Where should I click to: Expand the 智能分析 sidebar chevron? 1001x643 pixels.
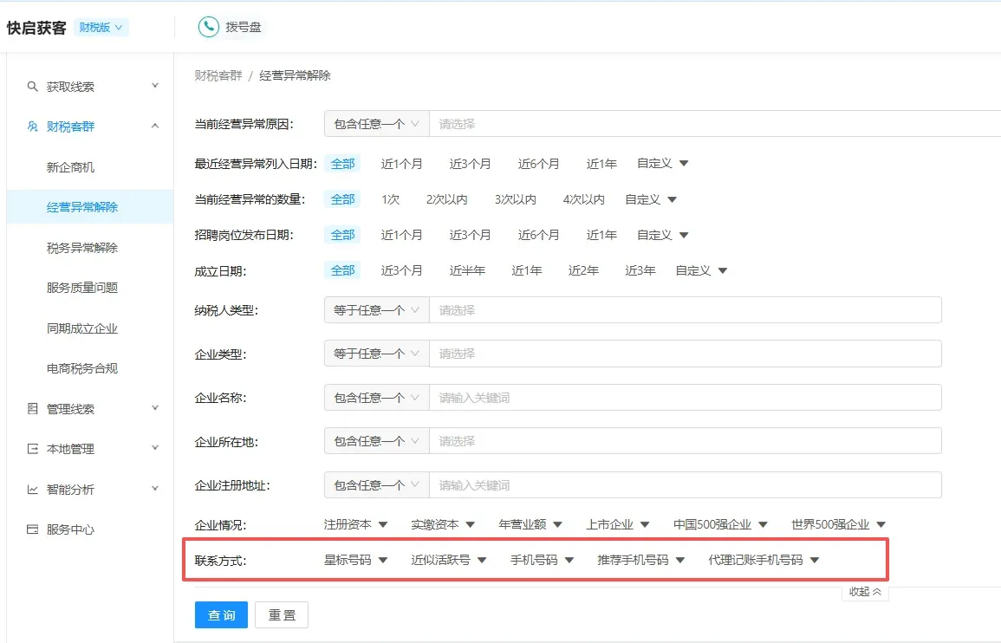[x=154, y=489]
